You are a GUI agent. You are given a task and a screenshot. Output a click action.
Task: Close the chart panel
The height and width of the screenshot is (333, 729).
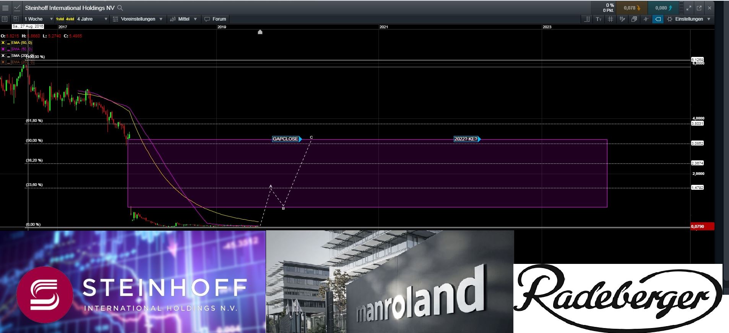pyautogui.click(x=710, y=8)
